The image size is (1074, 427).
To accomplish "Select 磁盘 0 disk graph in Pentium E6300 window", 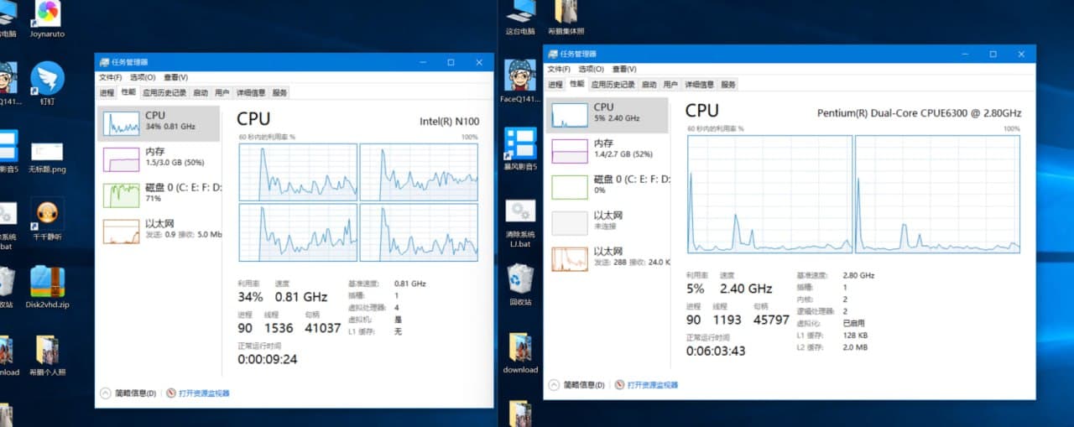I will tap(570, 187).
